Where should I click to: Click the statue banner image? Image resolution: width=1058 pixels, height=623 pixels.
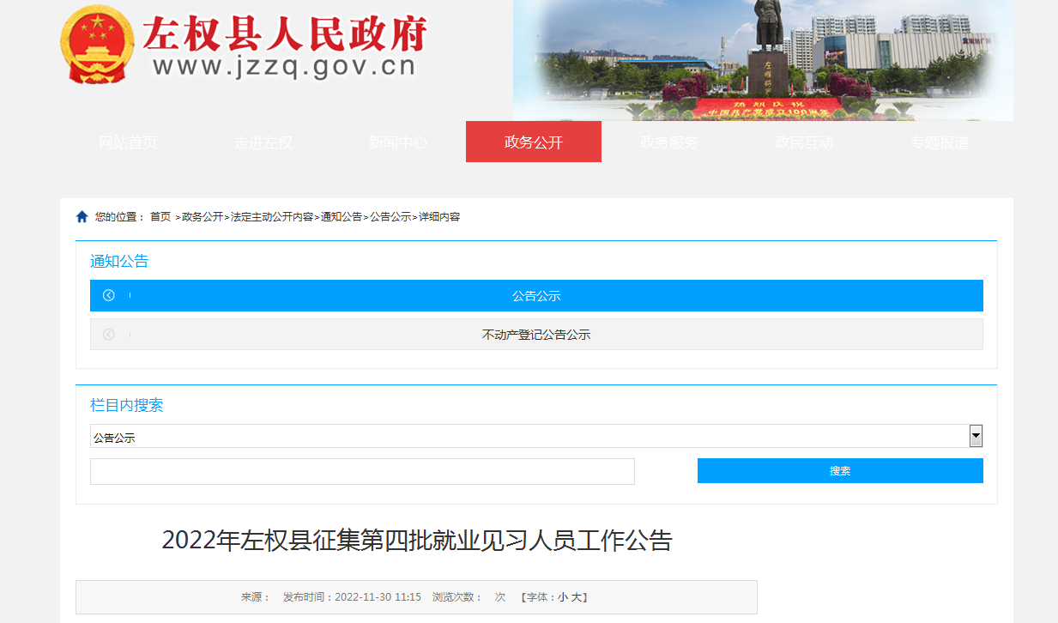(x=762, y=60)
